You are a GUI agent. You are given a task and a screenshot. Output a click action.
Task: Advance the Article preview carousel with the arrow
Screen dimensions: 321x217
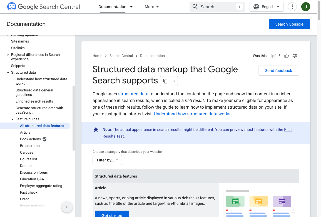point(293,210)
